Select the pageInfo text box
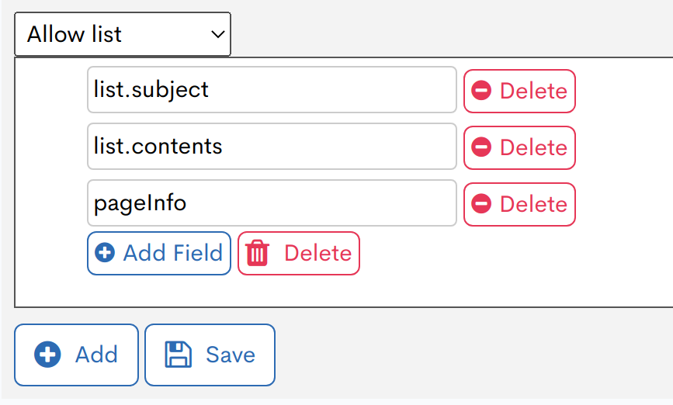Image resolution: width=673 pixels, height=405 pixels. (x=272, y=203)
